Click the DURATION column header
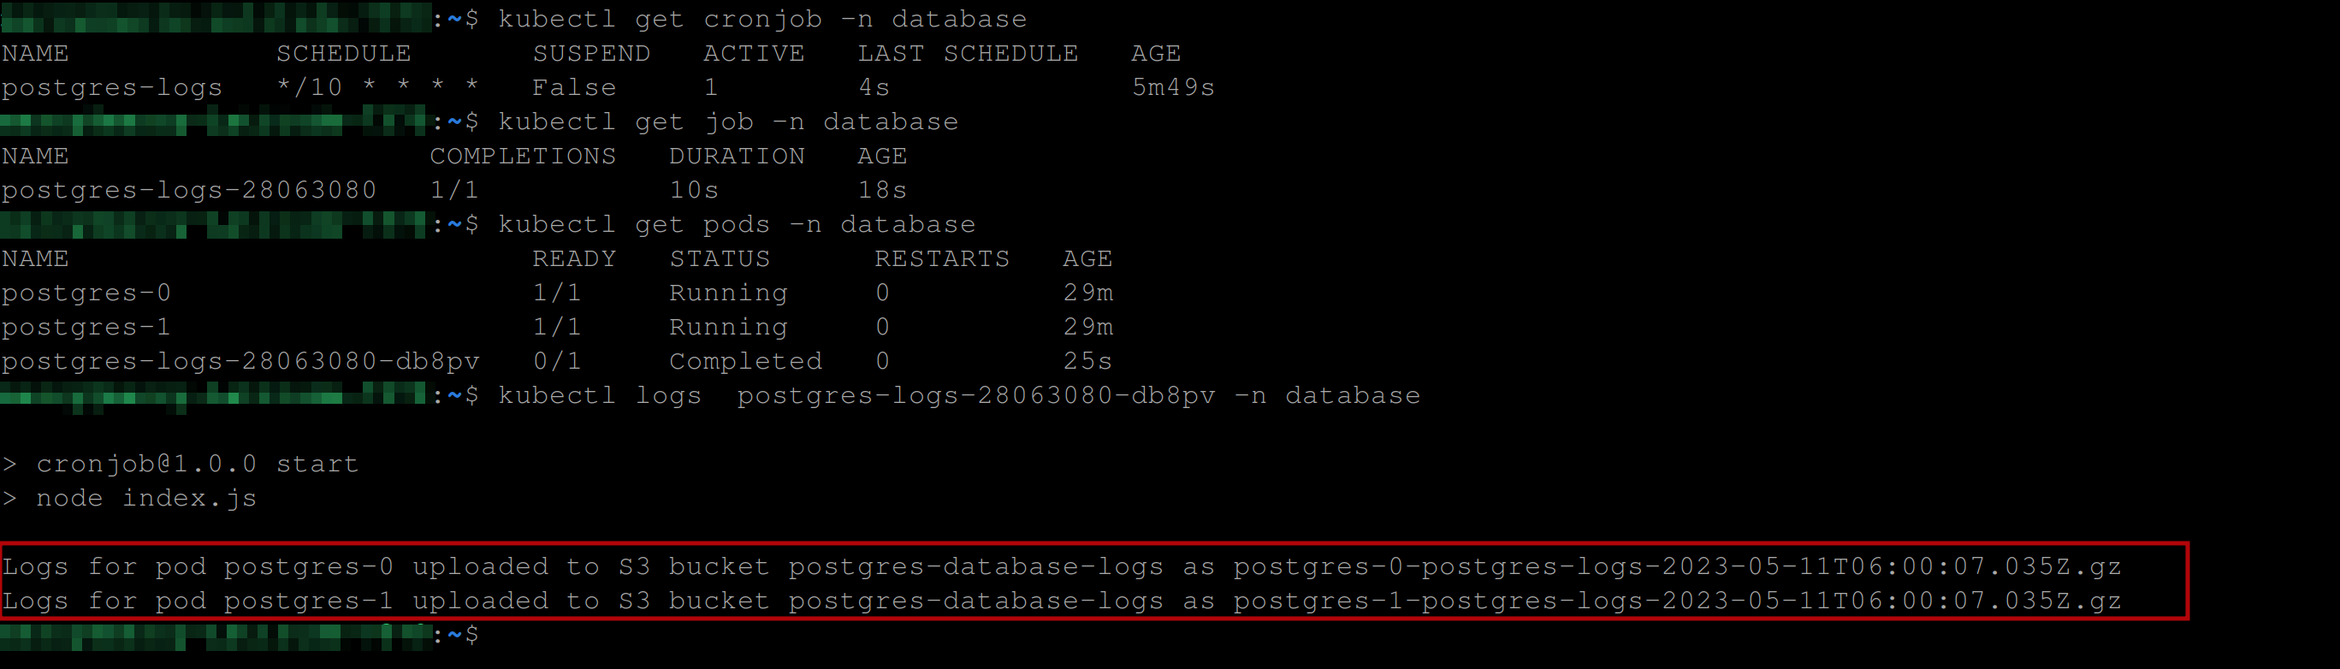This screenshot has width=2340, height=669. coord(737,157)
